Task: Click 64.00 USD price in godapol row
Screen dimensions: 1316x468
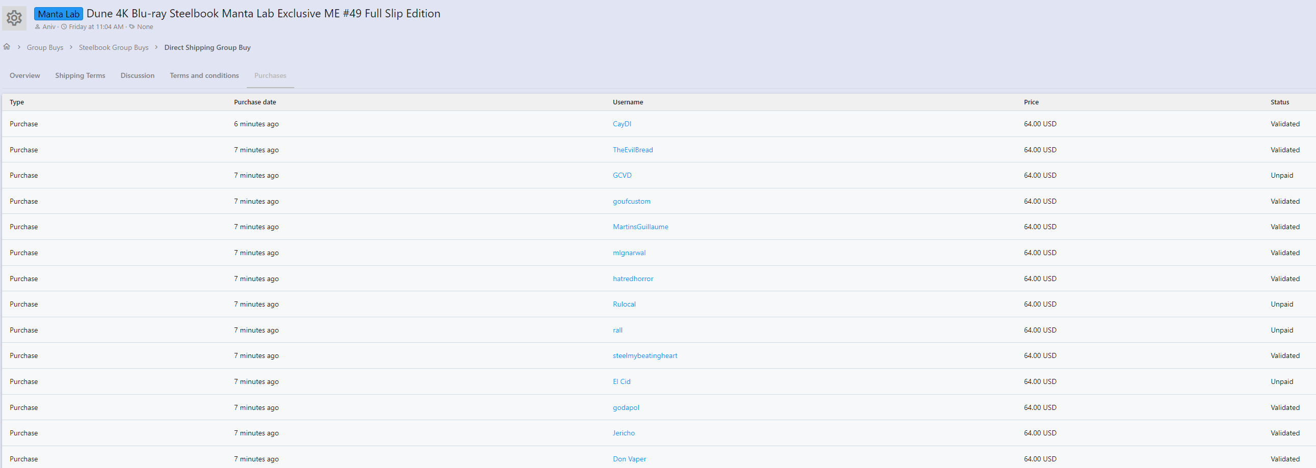Action: 1040,408
